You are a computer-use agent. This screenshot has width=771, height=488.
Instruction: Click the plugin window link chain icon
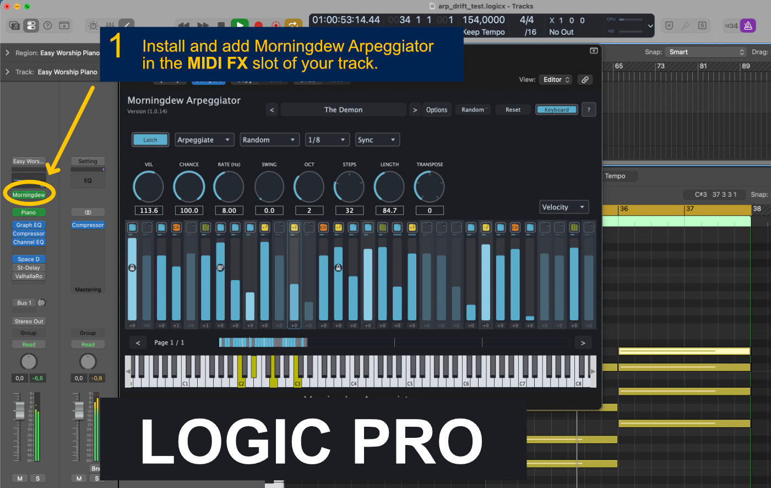[585, 79]
